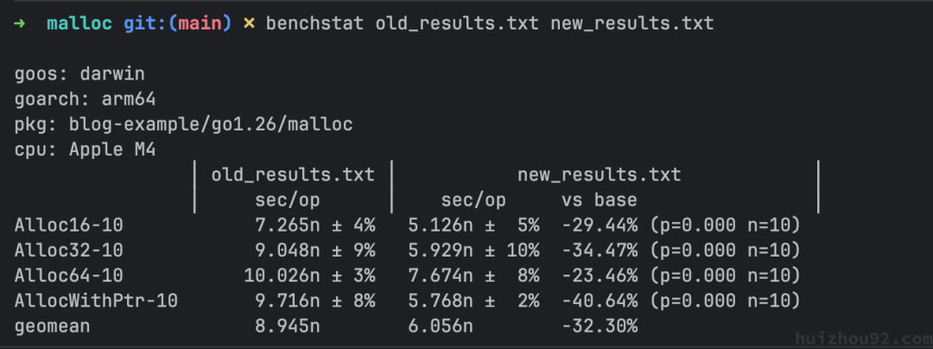The height and width of the screenshot is (349, 933).
Task: Click the vs base column heading
Action: pyautogui.click(x=599, y=200)
